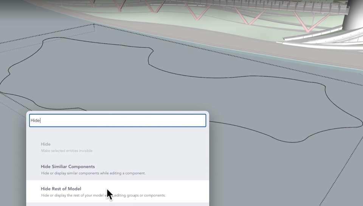Image resolution: width=363 pixels, height=206 pixels.
Task: Choose "Hide Similiar Components" from results
Action: pos(118,170)
